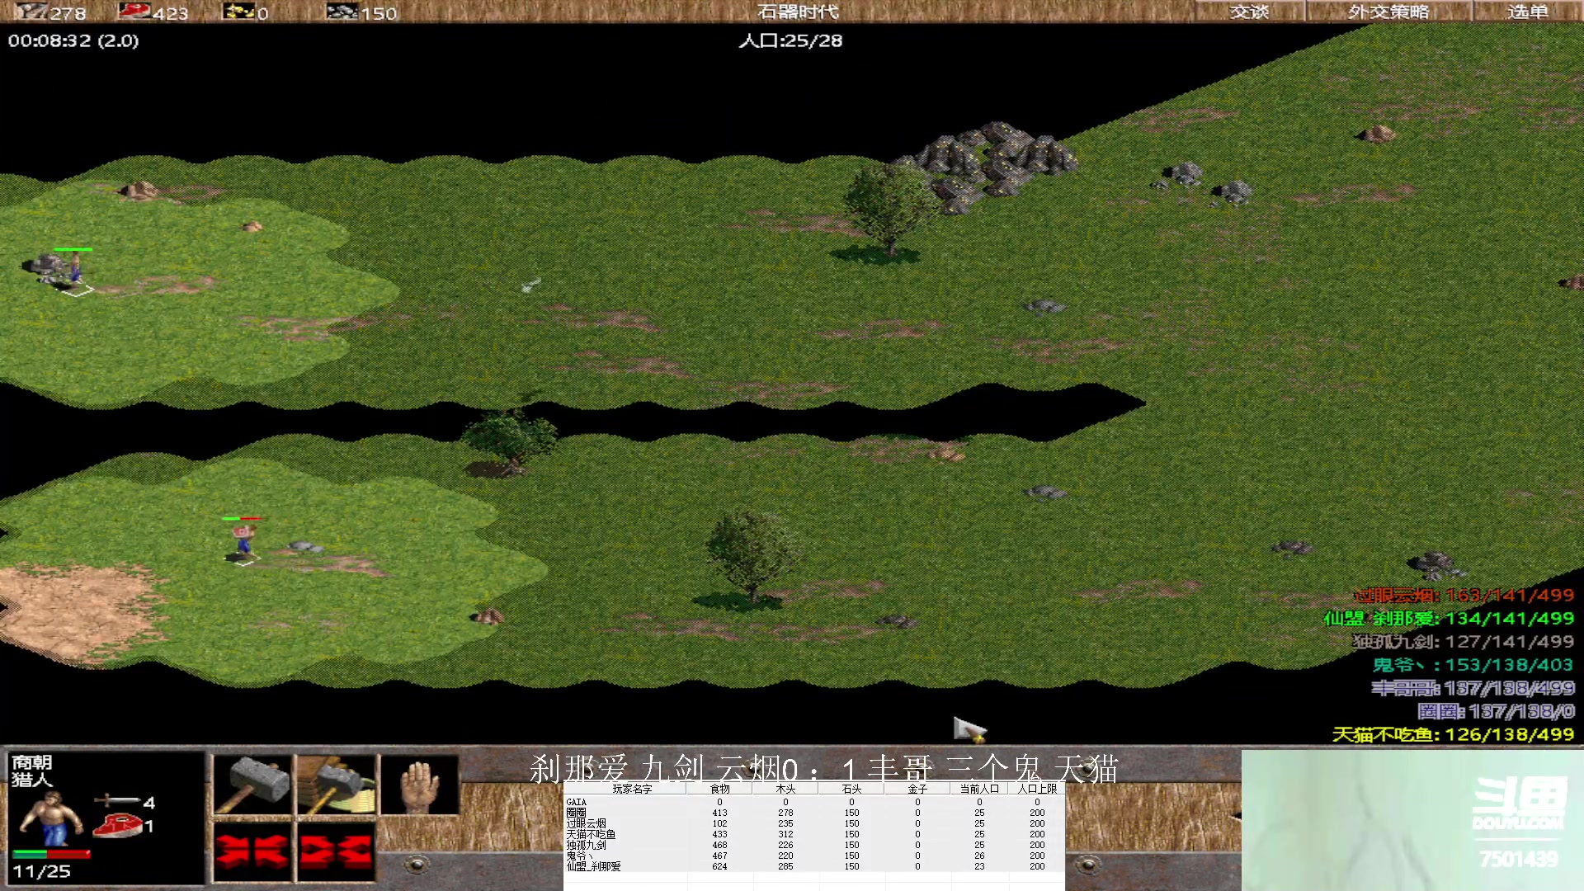Click the 金子 column header

pyautogui.click(x=917, y=789)
